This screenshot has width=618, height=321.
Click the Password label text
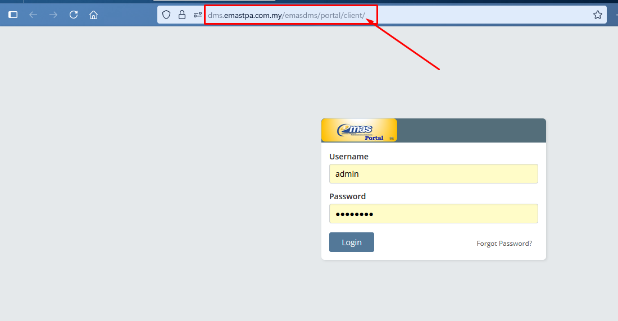[347, 196]
